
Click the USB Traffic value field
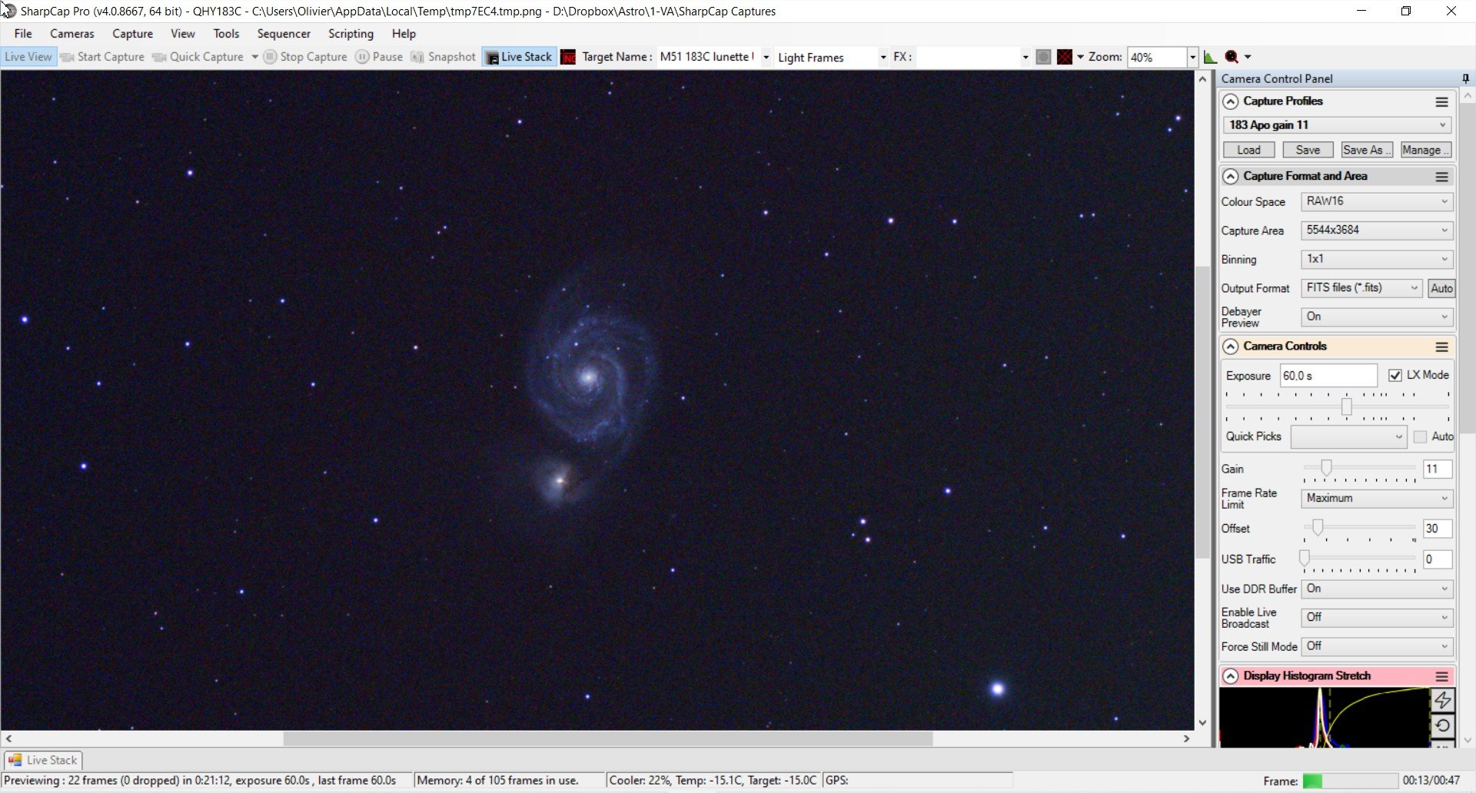pyautogui.click(x=1437, y=559)
